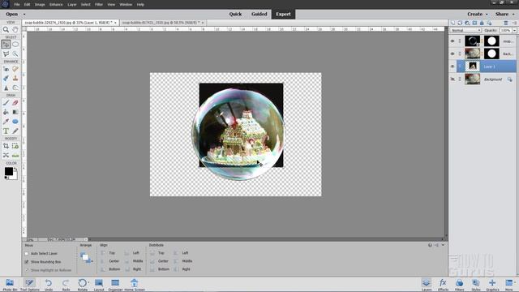
Task: Select the Smart Brush tool
Action: click(6, 79)
